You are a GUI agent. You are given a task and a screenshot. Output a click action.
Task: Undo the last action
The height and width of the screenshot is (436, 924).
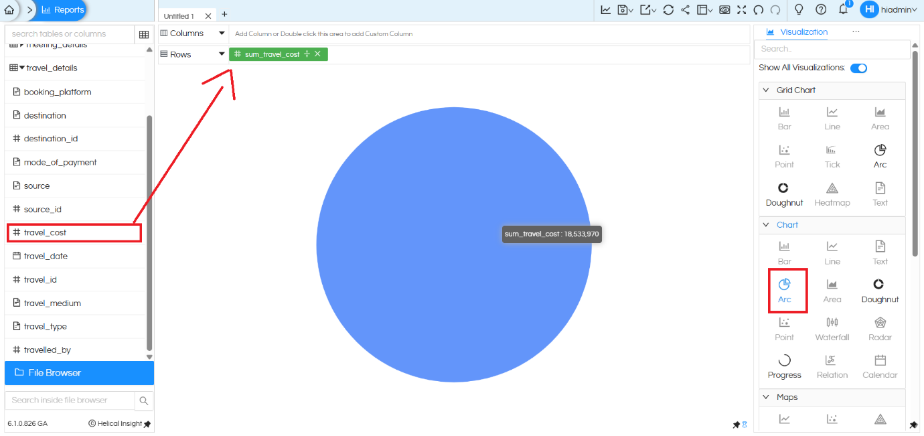[x=758, y=9]
